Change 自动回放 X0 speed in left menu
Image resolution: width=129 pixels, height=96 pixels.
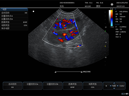tap(14, 13)
